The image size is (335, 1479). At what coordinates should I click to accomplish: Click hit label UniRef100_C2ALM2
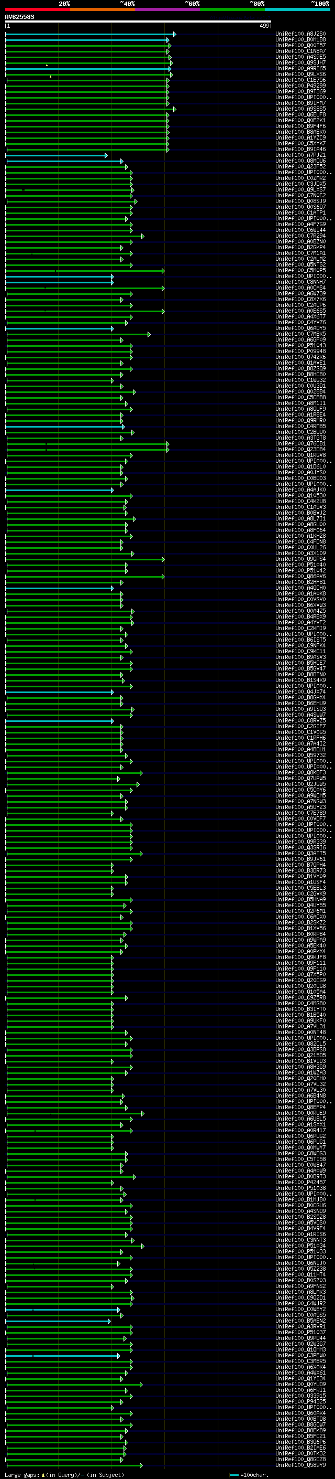300,259
